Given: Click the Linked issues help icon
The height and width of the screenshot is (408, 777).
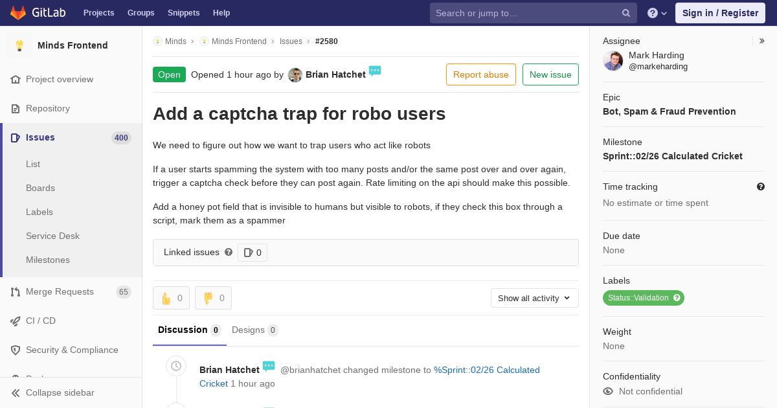Looking at the screenshot, I should point(229,252).
